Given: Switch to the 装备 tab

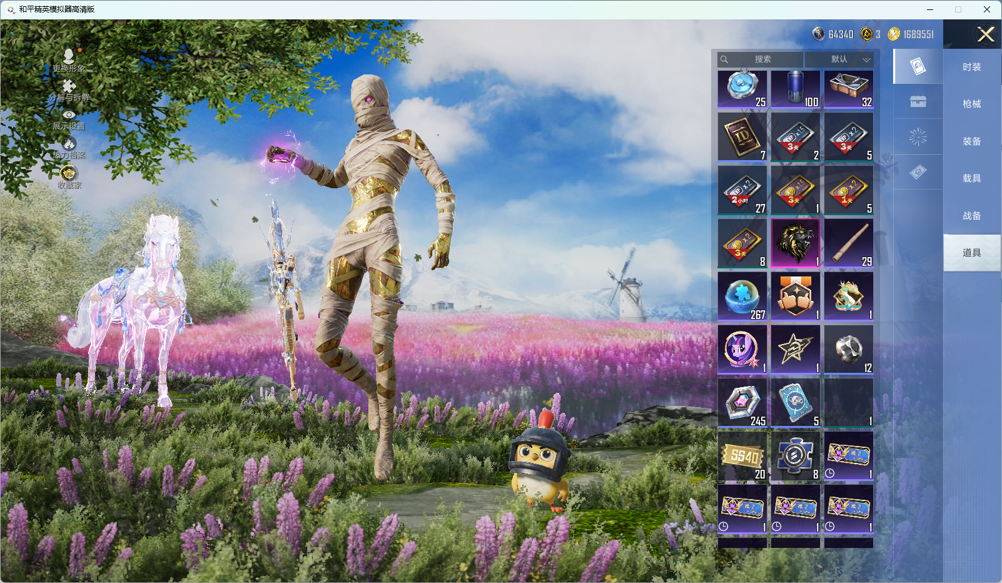Looking at the screenshot, I should pos(972,141).
